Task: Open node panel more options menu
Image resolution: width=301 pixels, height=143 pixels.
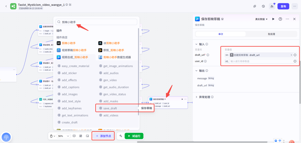Action: [287, 19]
